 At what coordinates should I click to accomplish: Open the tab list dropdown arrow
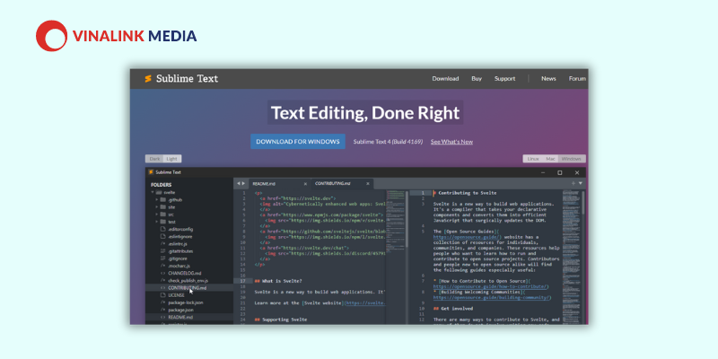pos(581,183)
